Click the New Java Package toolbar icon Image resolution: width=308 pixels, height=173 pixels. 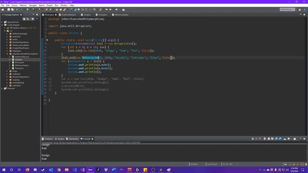point(47,10)
